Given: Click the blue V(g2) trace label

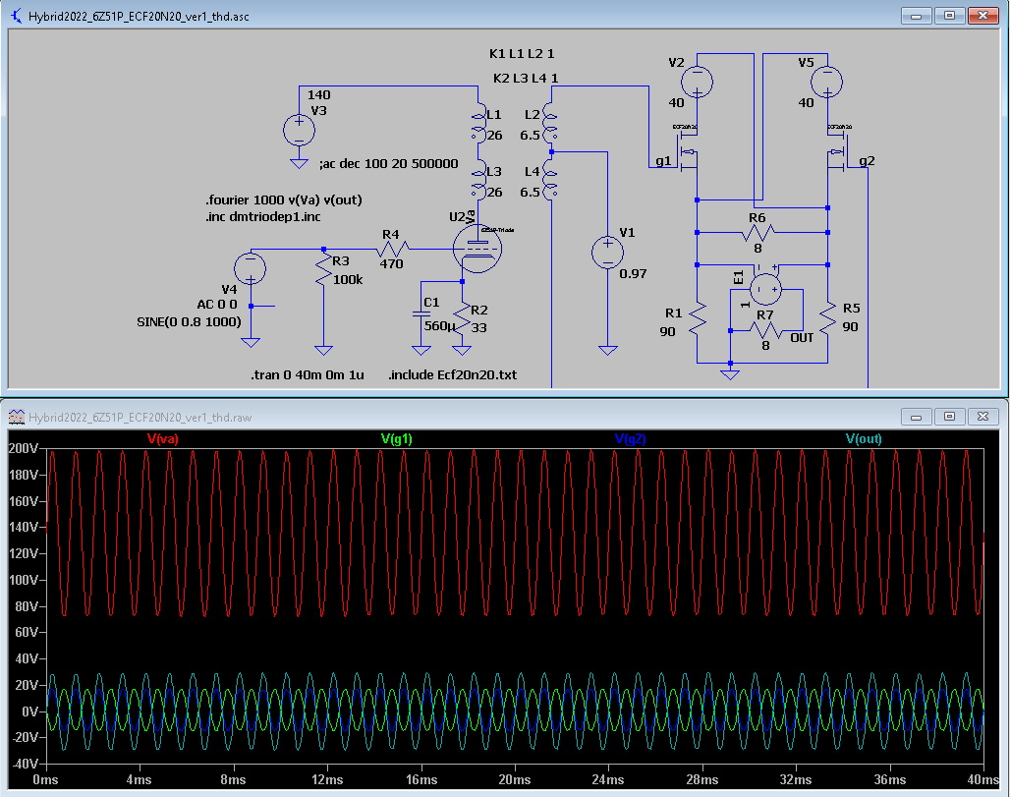Looking at the screenshot, I should coord(630,439).
